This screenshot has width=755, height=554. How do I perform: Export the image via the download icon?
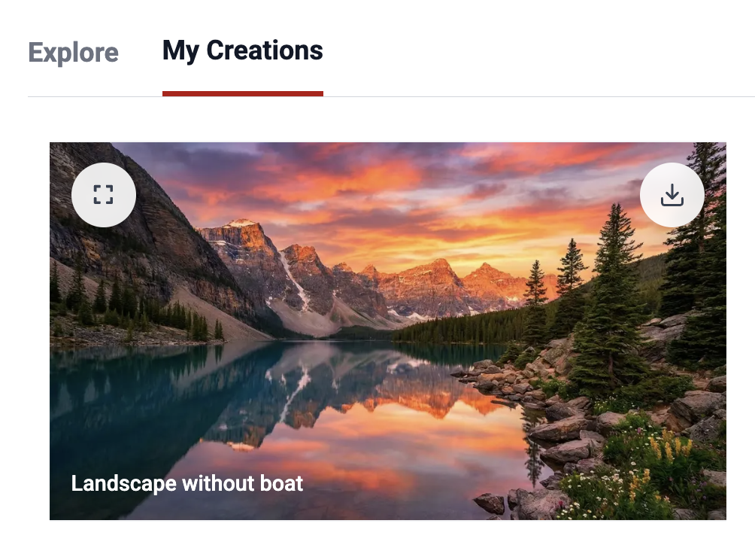click(672, 195)
